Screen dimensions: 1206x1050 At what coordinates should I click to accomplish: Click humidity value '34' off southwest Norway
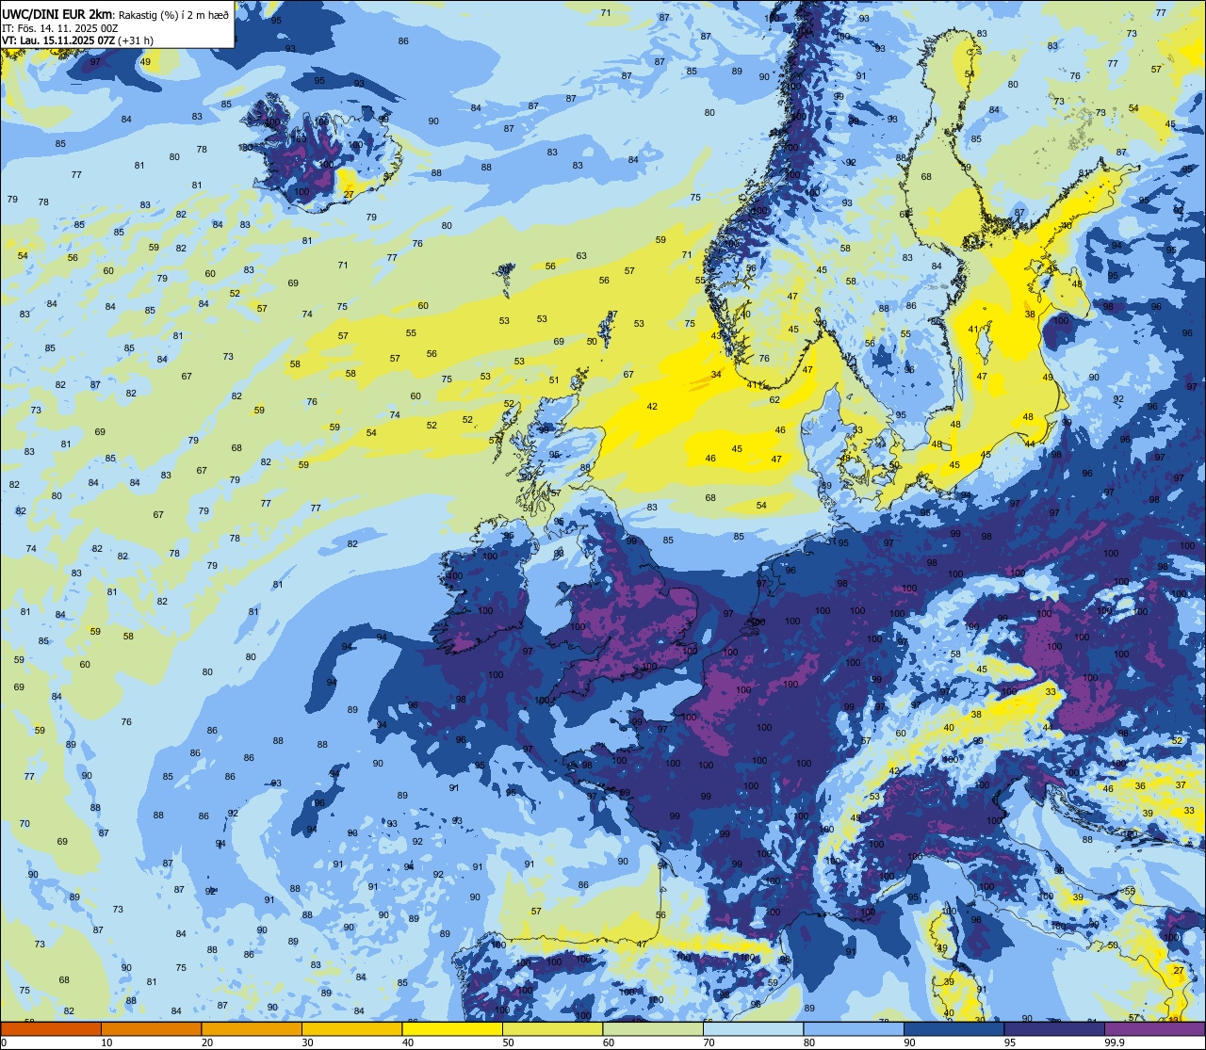717,375
